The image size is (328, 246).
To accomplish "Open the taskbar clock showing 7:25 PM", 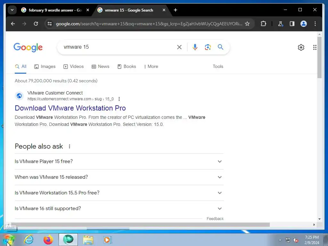I will pyautogui.click(x=312, y=240).
